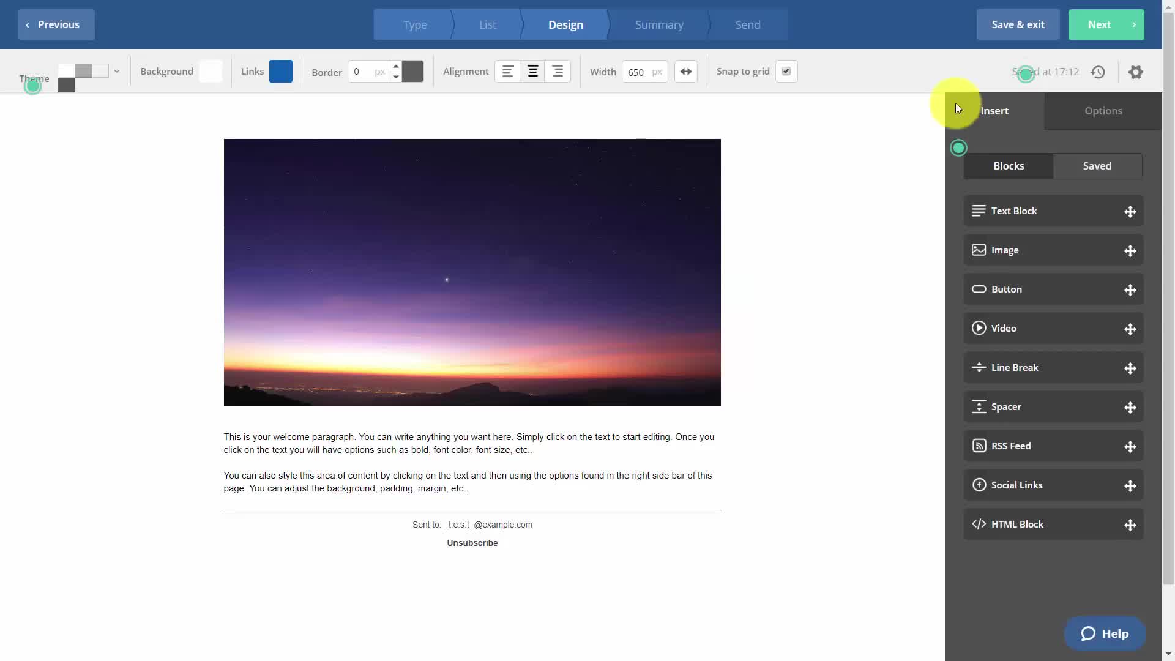Viewport: 1175px width, 661px height.
Task: Click the Video block move handle
Action: 1130,329
